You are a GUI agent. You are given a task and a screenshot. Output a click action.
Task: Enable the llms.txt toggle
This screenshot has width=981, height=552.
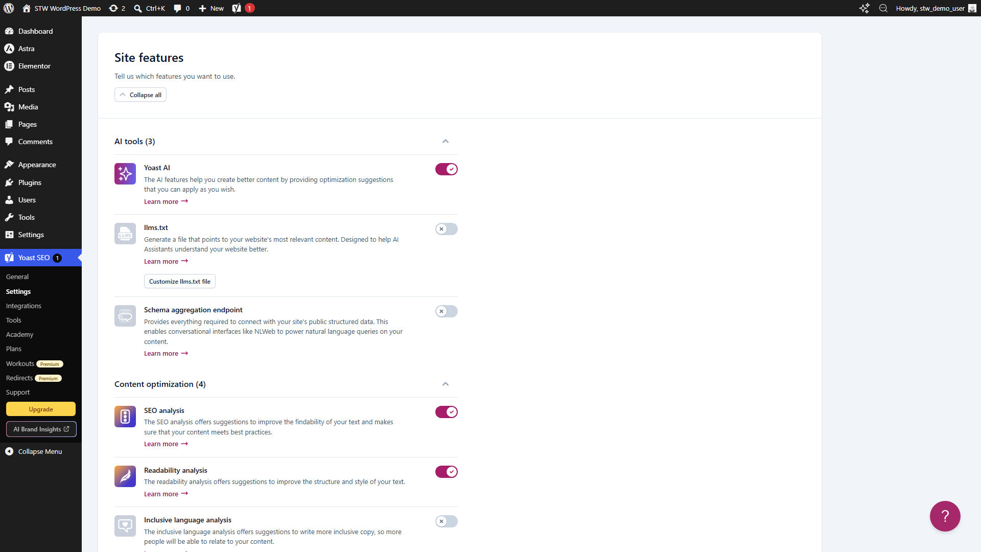point(447,229)
